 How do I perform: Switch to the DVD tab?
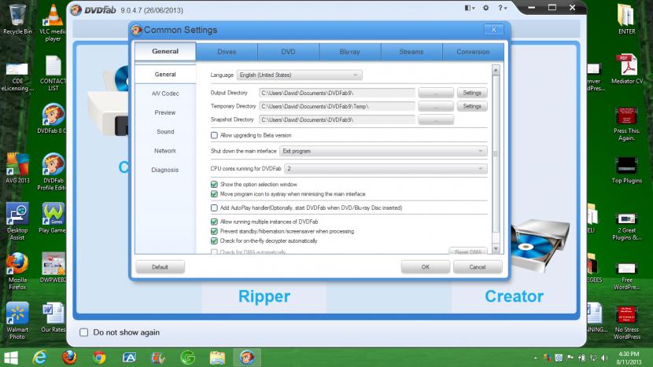[288, 52]
